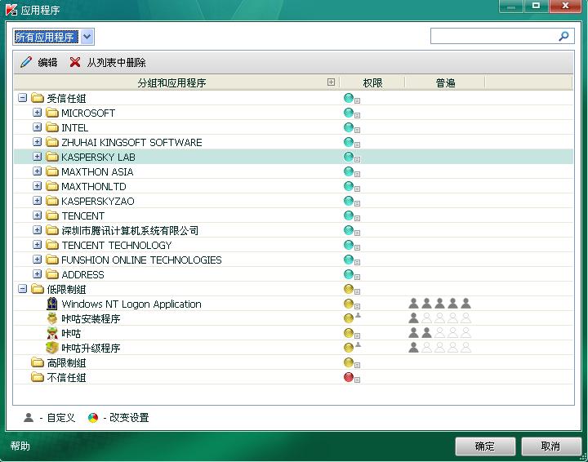Viewport: 588px width, 462px height.
Task: Click 从列表中删除 toolbar button label
Action: tap(117, 63)
